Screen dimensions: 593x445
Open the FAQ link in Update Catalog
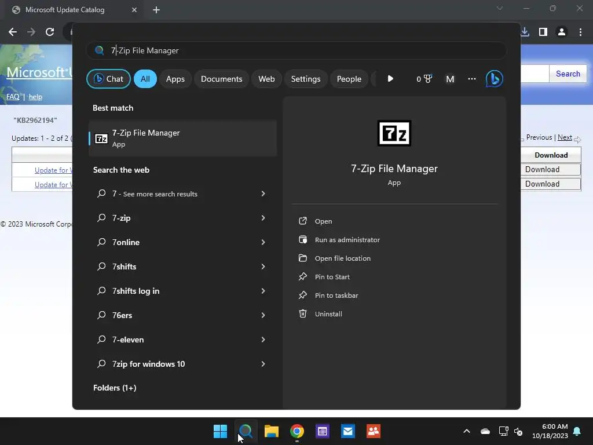[13, 97]
